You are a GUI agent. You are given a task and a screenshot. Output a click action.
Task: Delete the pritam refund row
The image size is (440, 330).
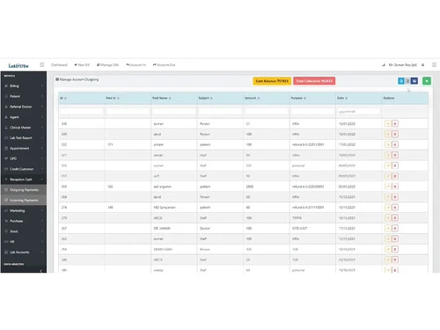tap(395, 144)
